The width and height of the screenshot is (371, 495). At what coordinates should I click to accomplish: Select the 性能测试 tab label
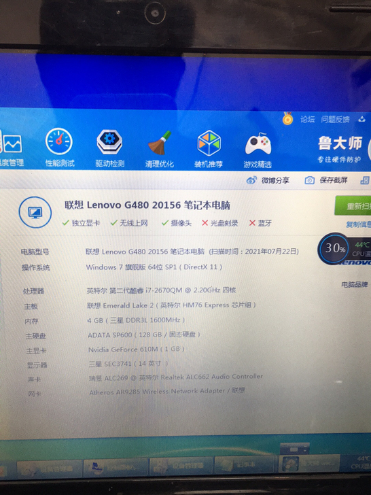pyautogui.click(x=60, y=163)
